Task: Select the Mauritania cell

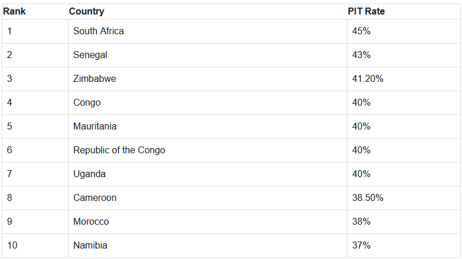Action: [x=95, y=126]
